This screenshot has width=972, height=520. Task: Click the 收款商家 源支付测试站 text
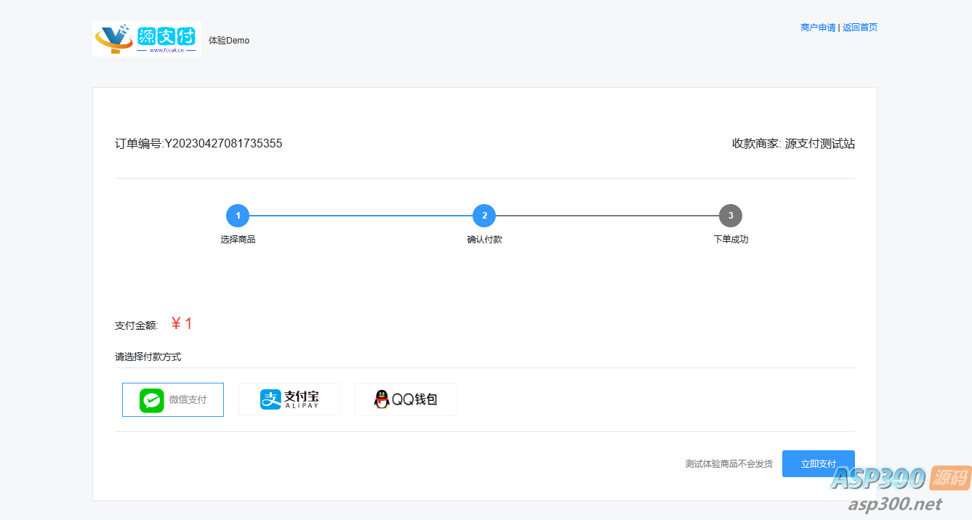[x=793, y=144]
